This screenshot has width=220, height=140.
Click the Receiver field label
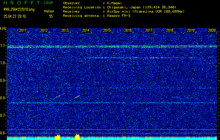[71, 11]
